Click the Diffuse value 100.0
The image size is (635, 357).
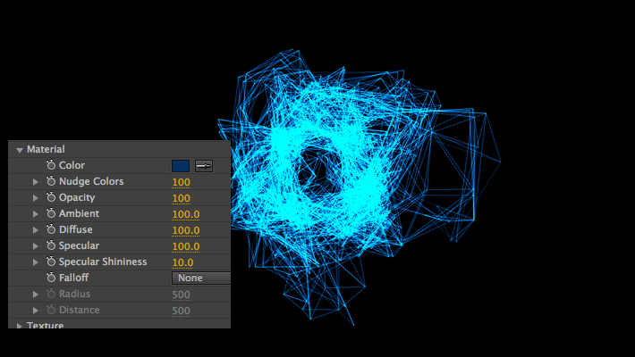pos(185,230)
